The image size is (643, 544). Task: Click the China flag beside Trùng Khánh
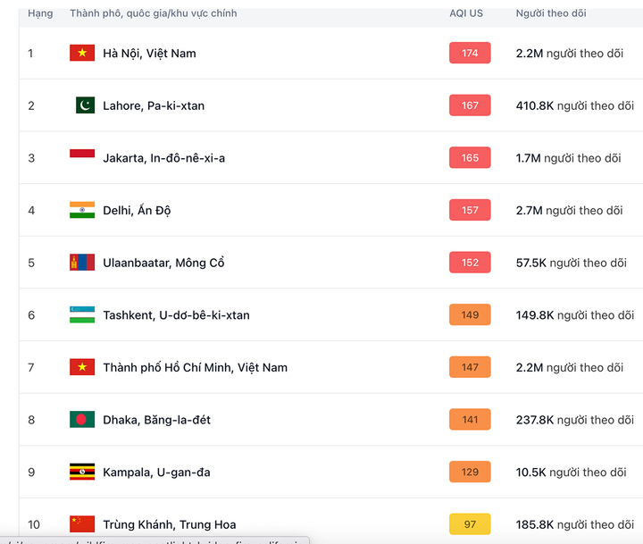coord(82,523)
